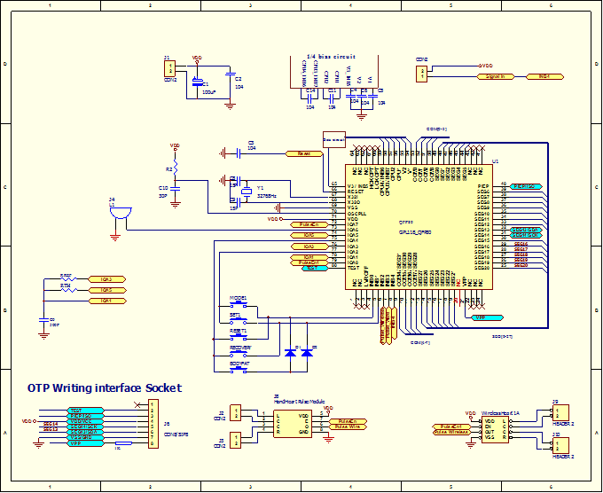Click the R2 resistor symbol
Screen dimensions: 603x493
coord(175,167)
